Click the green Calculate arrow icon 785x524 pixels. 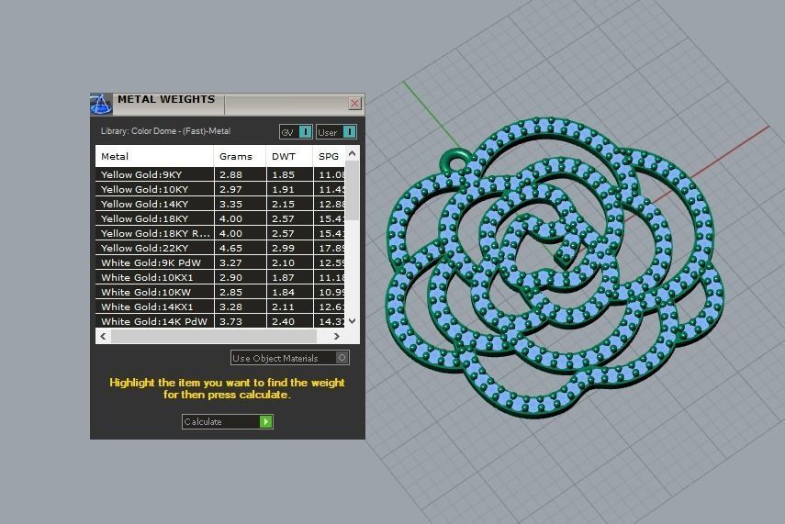[x=266, y=422]
